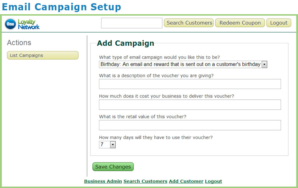Click the Email Campaign Setup page title
The width and height of the screenshot is (298, 188).
[x=62, y=7]
